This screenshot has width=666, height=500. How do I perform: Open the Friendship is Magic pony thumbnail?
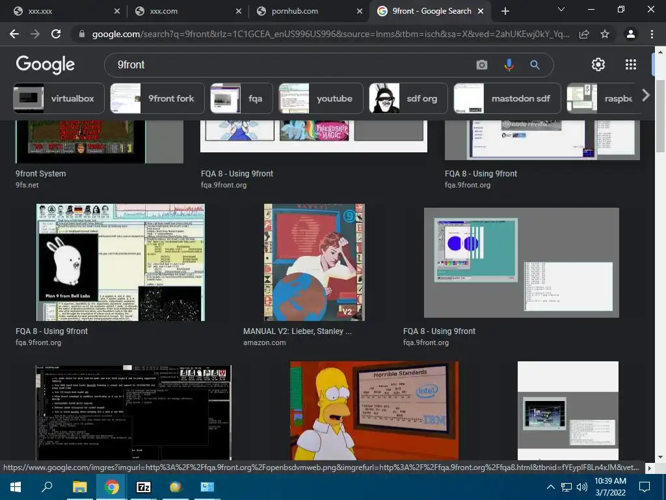coord(314,136)
